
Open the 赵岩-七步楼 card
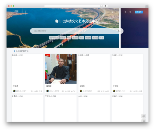tap(94, 108)
